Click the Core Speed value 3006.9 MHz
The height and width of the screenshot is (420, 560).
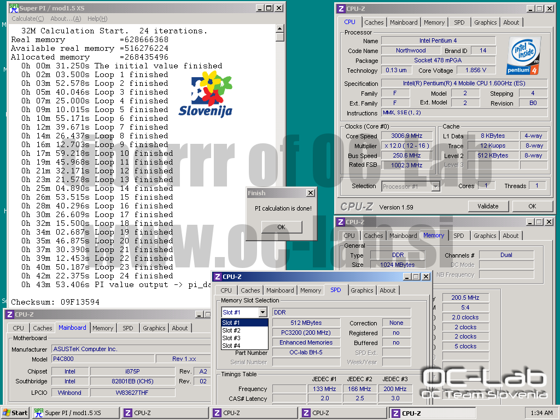[406, 136]
